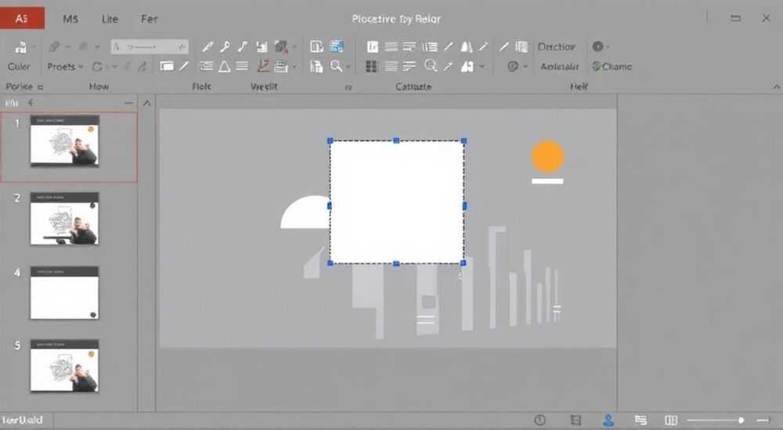The height and width of the screenshot is (430, 783).
Task: Open the Proets dropdown
Action: click(x=65, y=66)
